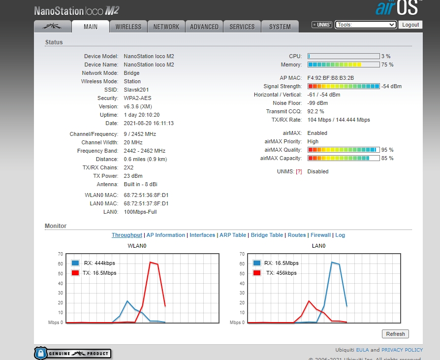Click the SSID value Slavsk201
Viewport: 440px width, 360px height.
click(136, 90)
